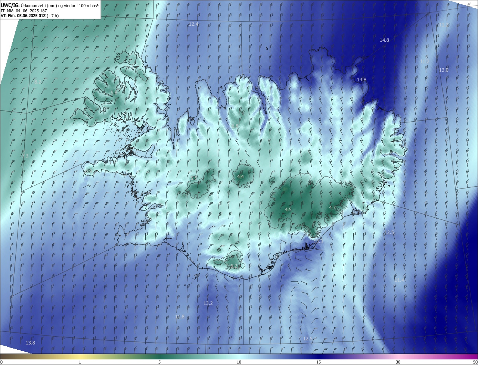The image size is (478, 365).
Task: Pick the navy blue color near 15
Action: click(319, 356)
